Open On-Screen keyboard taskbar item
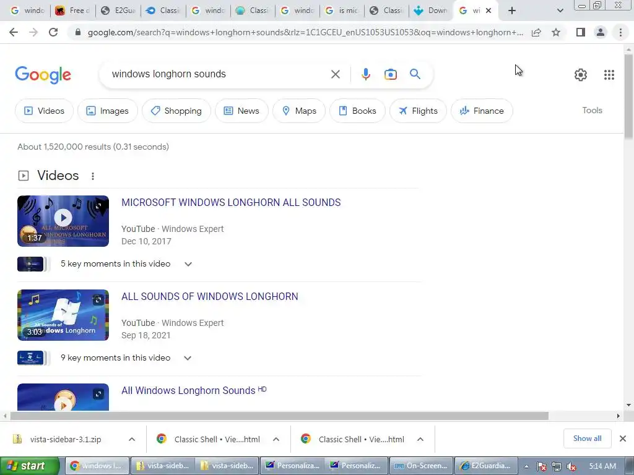The image size is (634, 475). click(421, 466)
